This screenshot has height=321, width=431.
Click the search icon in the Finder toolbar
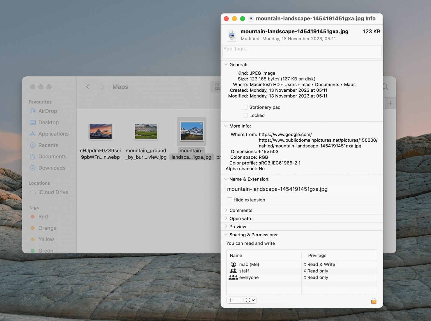pos(386,87)
